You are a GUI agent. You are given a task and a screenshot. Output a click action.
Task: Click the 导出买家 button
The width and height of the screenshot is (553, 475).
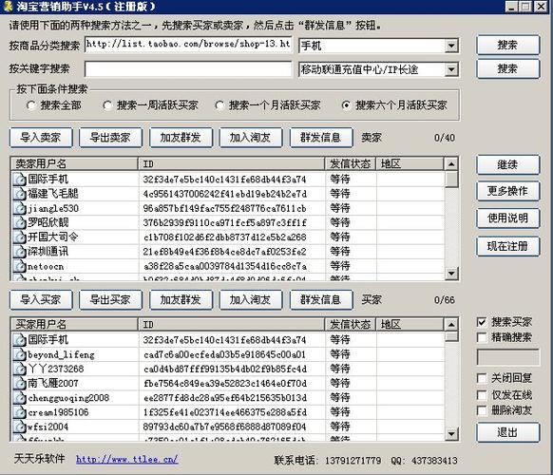(x=110, y=300)
